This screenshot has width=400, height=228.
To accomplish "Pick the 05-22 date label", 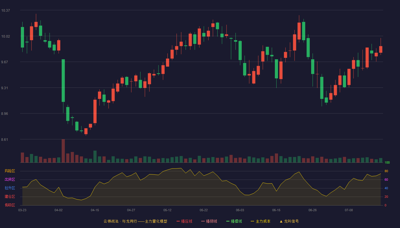I will (204, 210).
